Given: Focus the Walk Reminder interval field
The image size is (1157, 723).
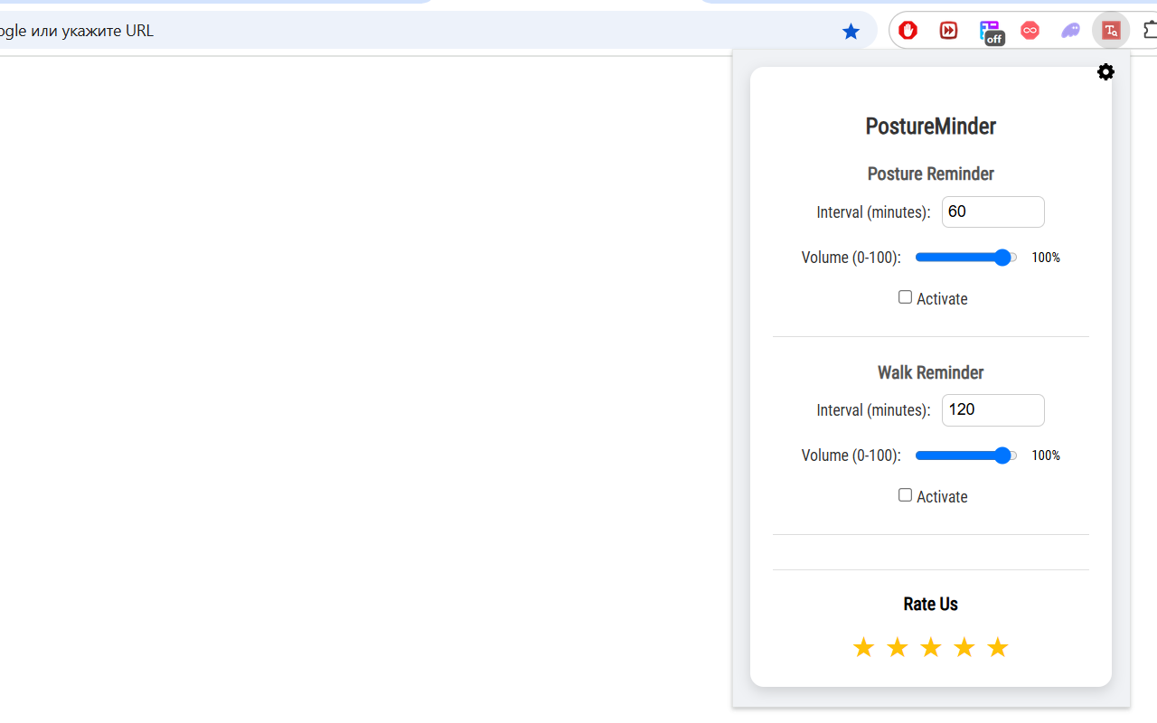Looking at the screenshot, I should [x=992, y=410].
